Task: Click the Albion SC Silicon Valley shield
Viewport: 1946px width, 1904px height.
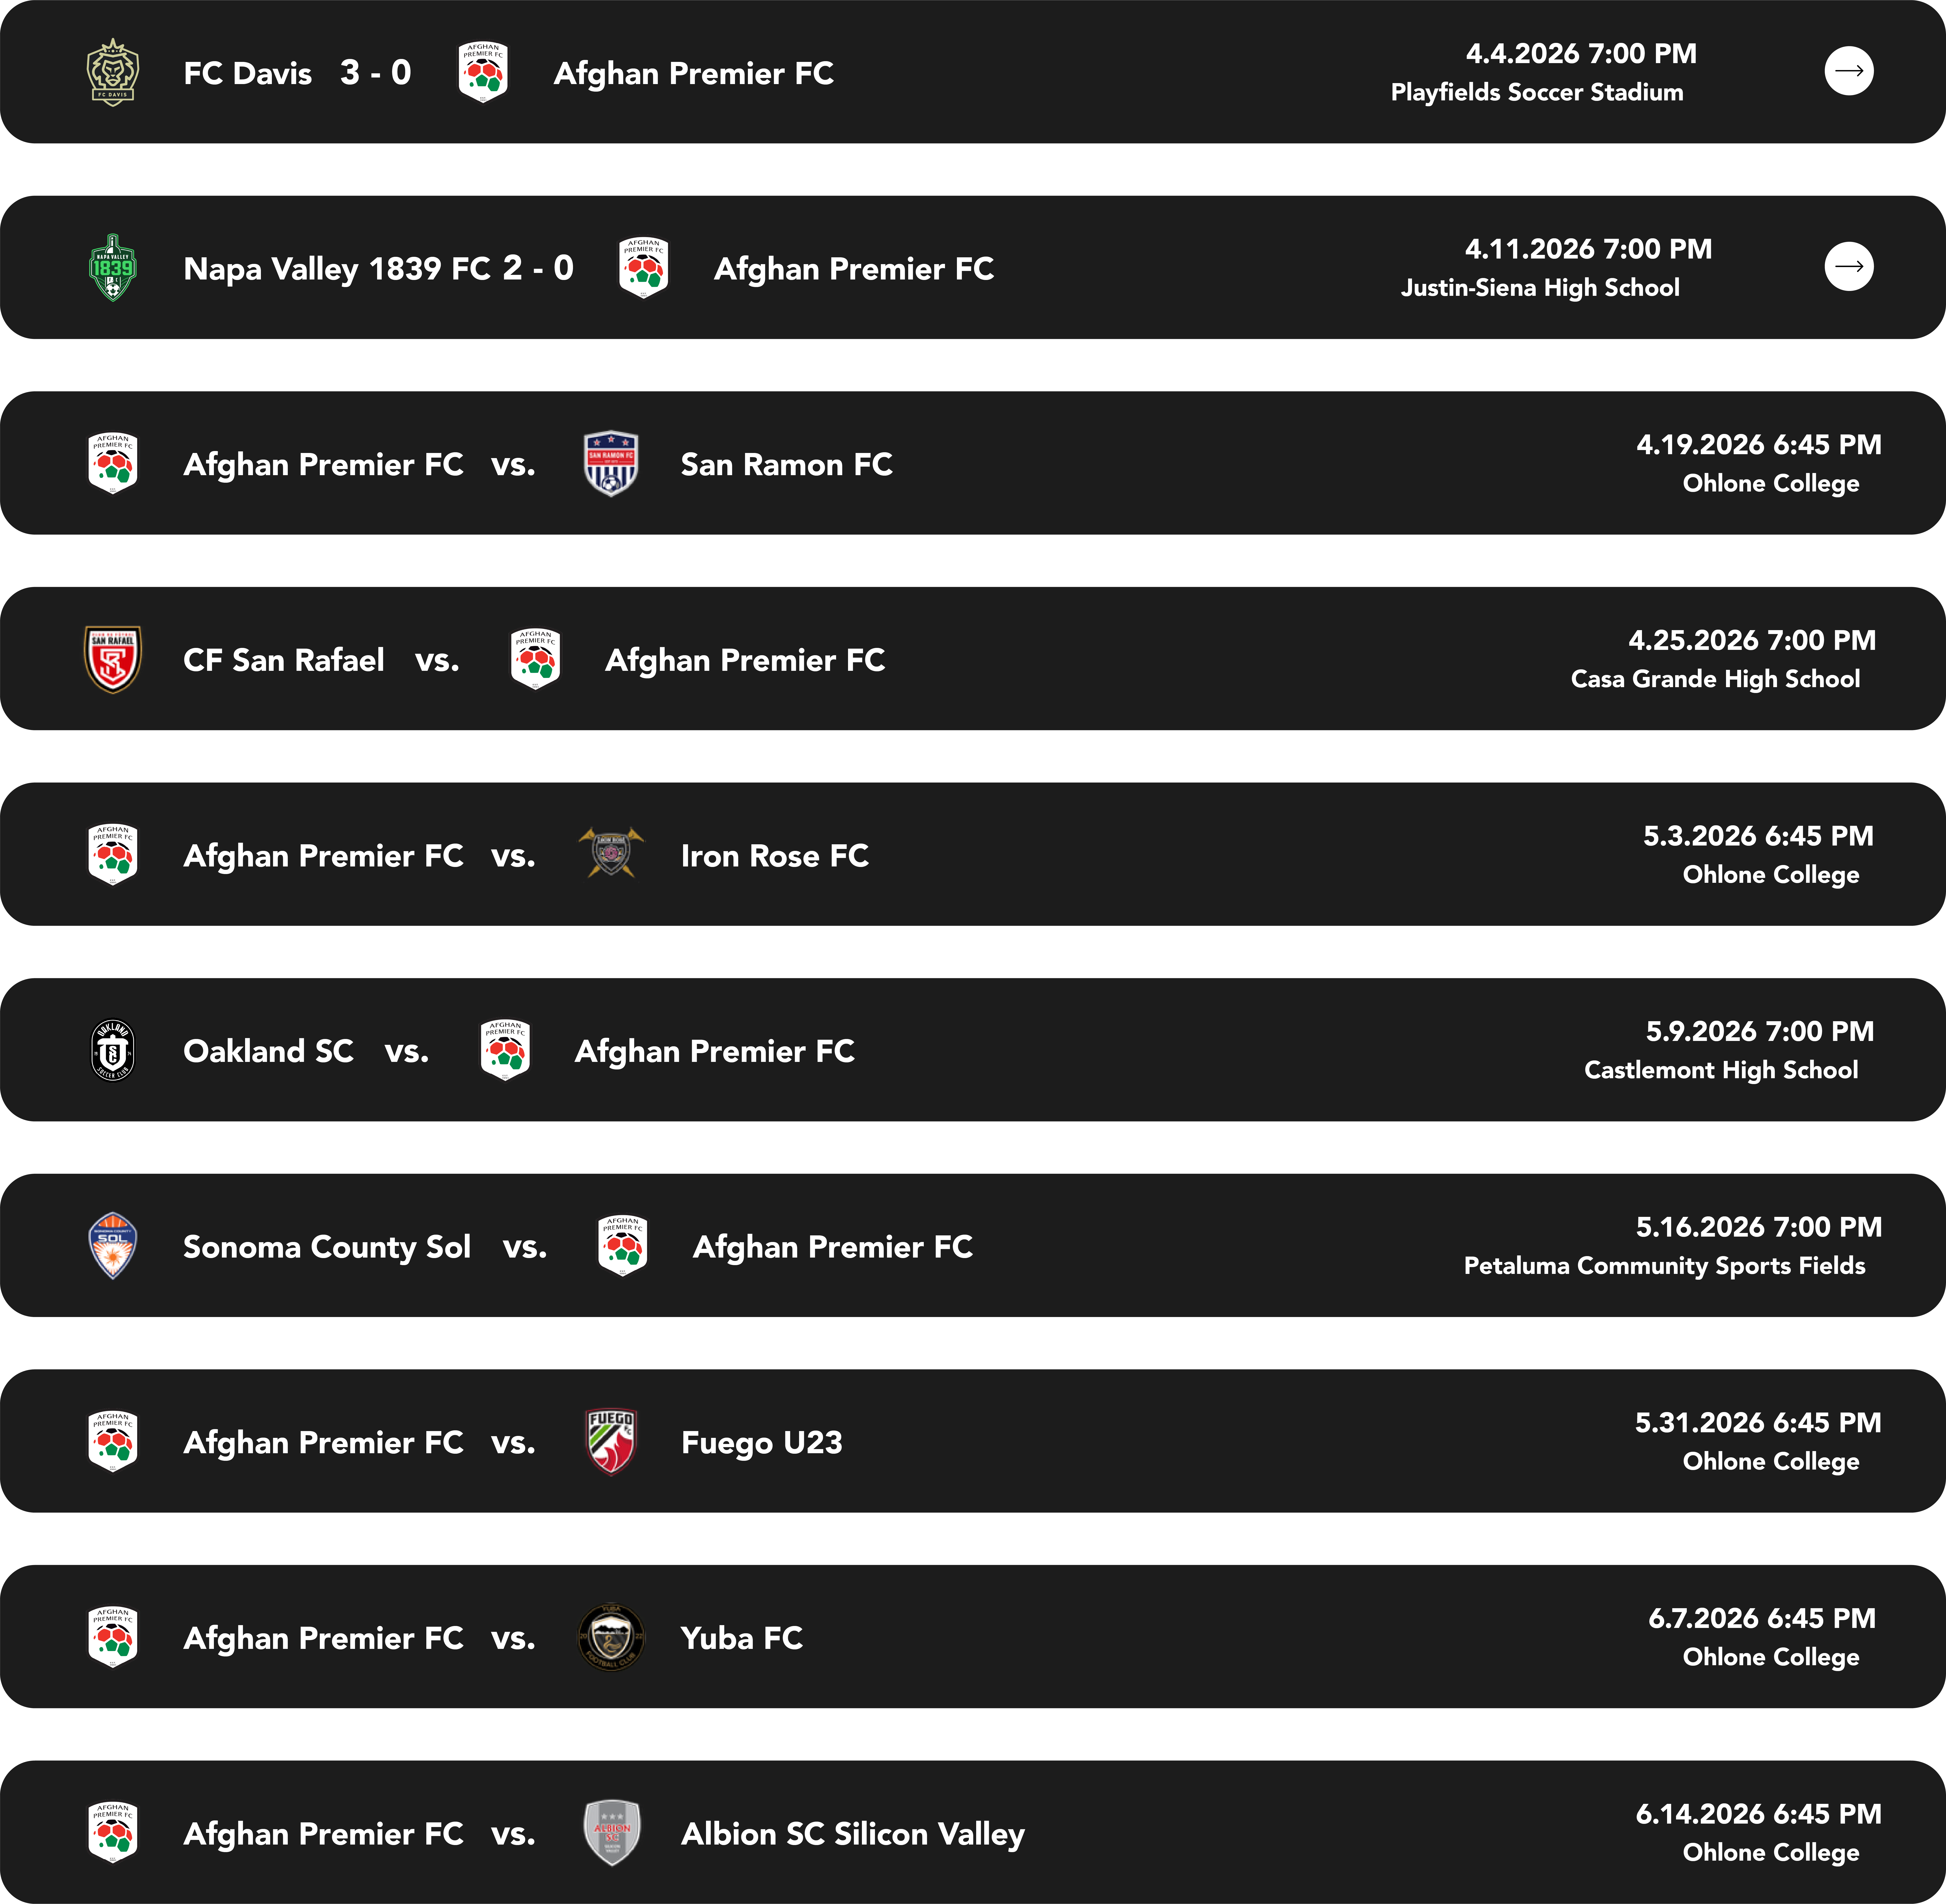Action: 611,1833
